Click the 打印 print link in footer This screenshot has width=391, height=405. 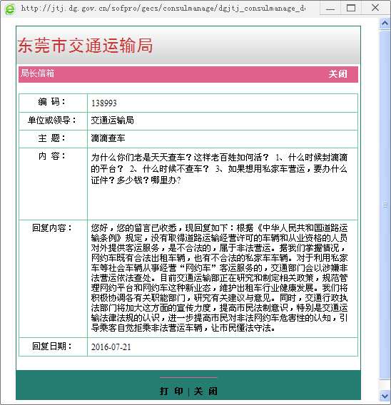[x=171, y=391]
